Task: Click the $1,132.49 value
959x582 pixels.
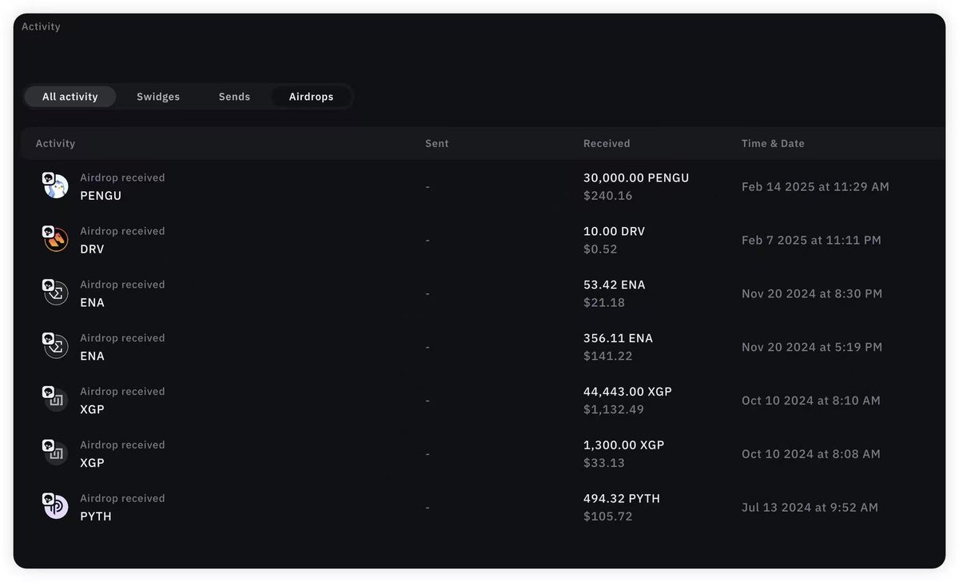Action: coord(614,410)
